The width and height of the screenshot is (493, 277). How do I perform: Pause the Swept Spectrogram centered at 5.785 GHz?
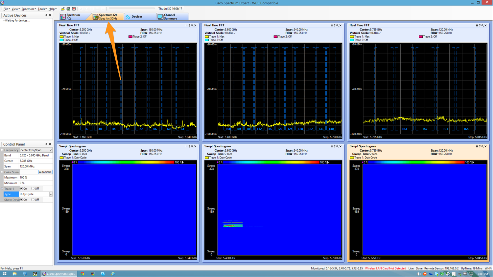(477, 146)
